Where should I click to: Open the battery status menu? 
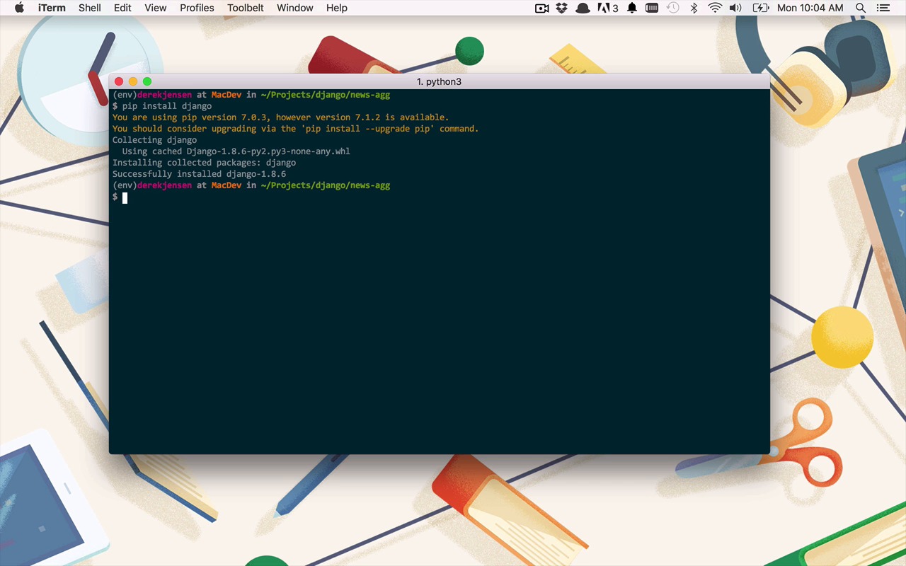pyautogui.click(x=761, y=8)
